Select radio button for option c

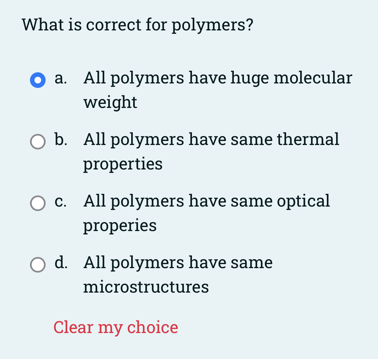click(37, 203)
